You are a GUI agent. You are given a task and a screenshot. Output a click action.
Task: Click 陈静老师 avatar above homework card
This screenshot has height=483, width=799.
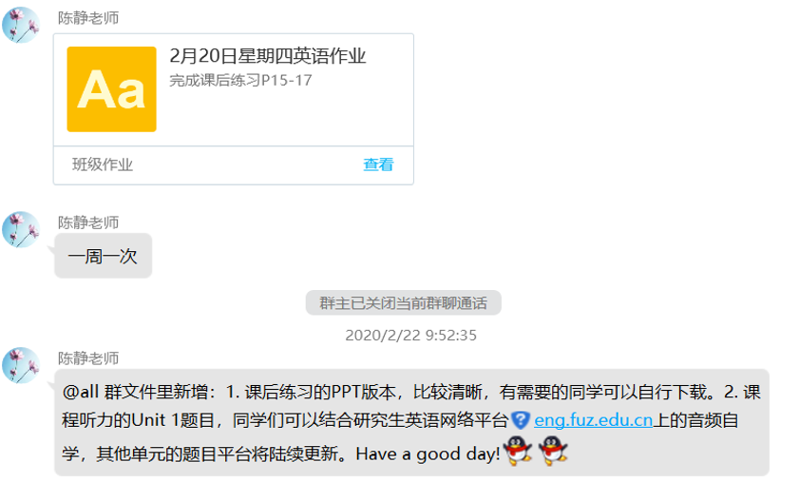pyautogui.click(x=21, y=25)
